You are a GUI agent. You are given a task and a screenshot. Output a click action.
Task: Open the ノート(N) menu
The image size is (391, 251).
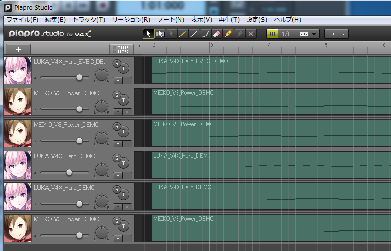pos(171,20)
